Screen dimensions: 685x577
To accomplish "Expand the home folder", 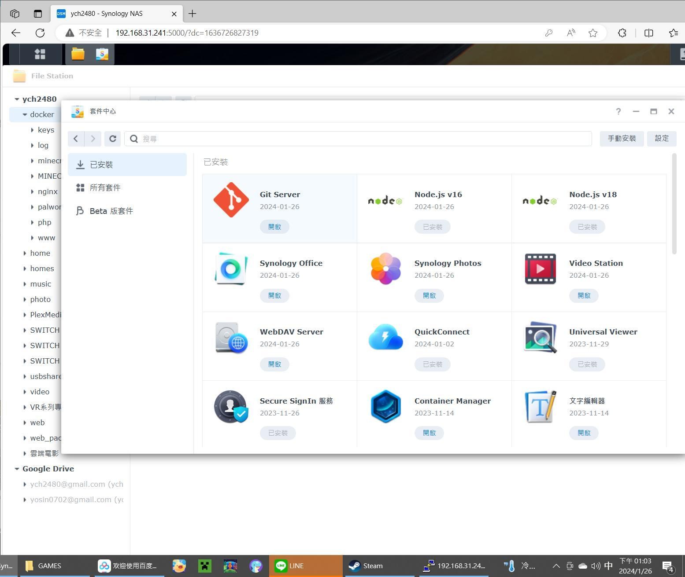I will click(x=25, y=253).
